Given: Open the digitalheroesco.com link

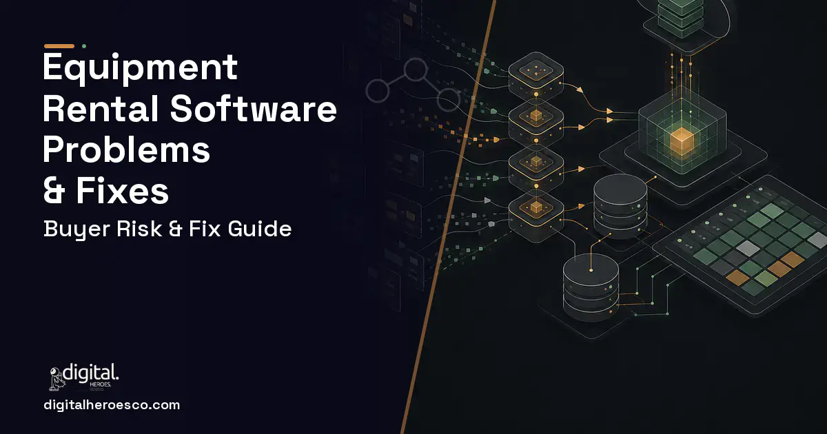Looking at the screenshot, I should [112, 405].
